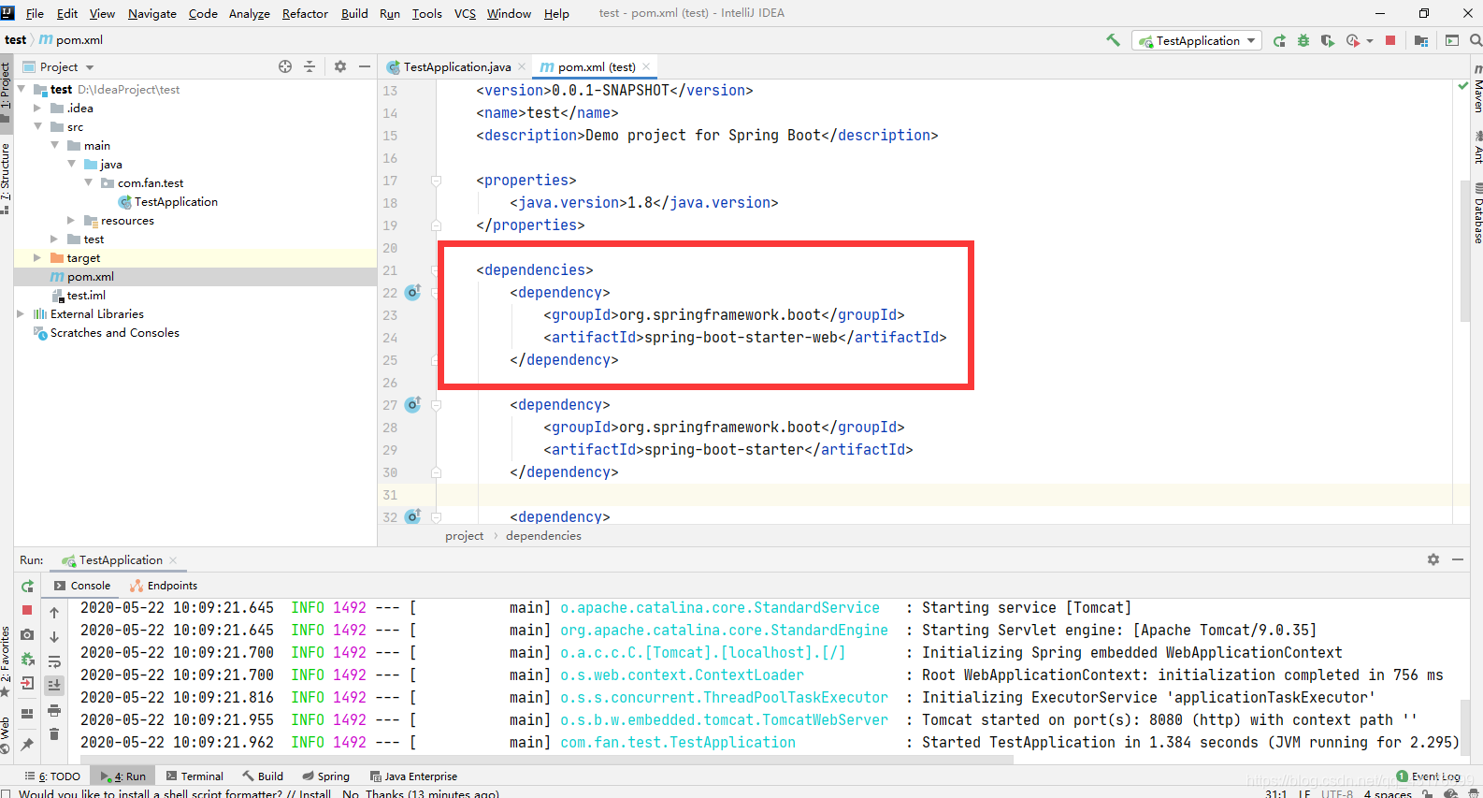Open the TestApplication run configuration dropdown

point(1197,40)
